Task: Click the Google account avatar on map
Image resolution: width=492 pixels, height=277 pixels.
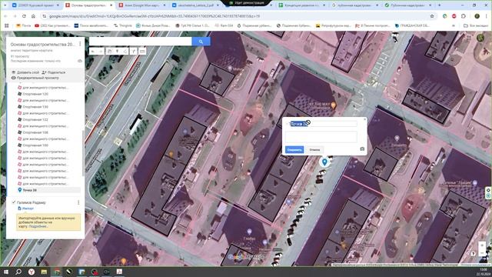Action: click(480, 38)
